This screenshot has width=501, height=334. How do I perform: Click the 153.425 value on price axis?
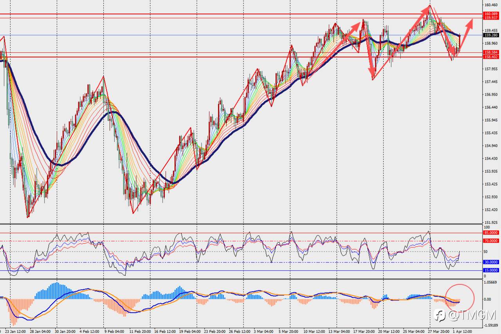(491, 184)
